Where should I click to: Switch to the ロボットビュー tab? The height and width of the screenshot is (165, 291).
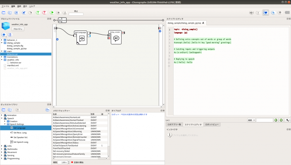pyautogui.click(x=212, y=124)
